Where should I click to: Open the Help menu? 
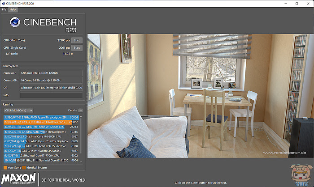coord(13,9)
